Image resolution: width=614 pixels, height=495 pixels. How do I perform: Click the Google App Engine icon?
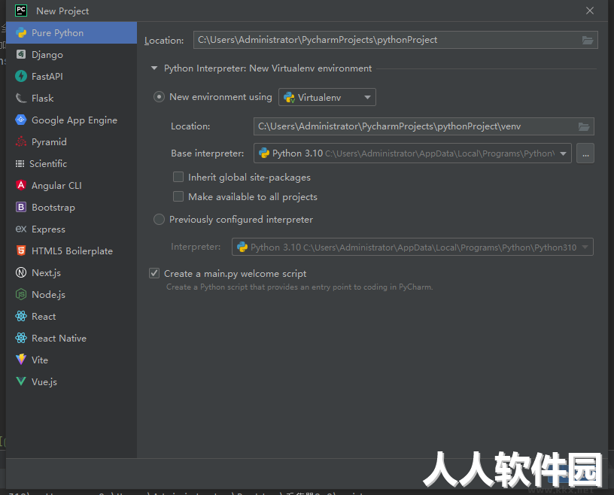[21, 120]
